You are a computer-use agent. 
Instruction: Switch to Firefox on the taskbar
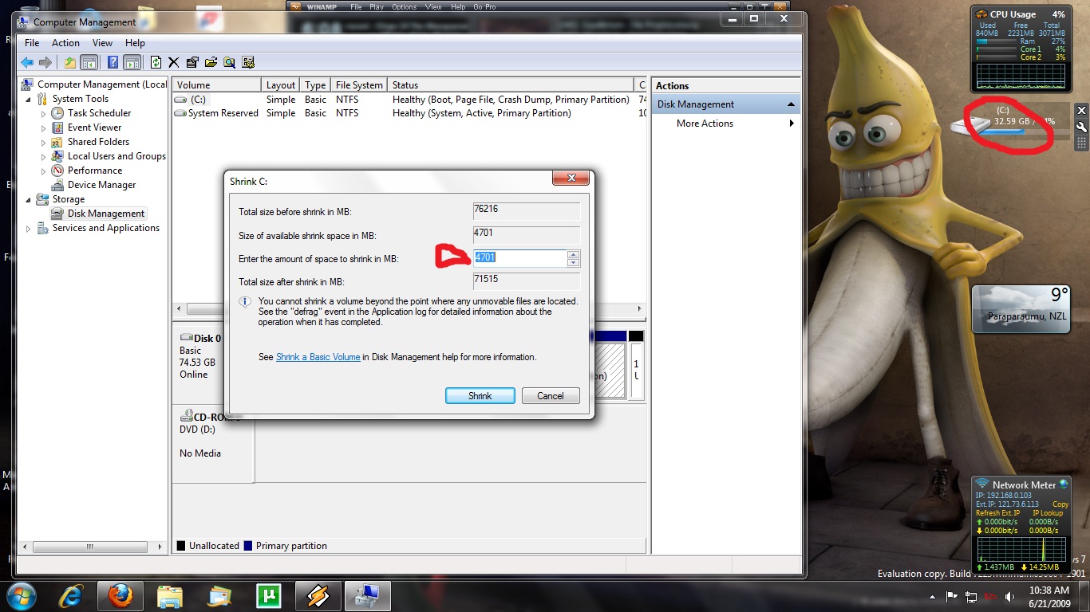[120, 596]
